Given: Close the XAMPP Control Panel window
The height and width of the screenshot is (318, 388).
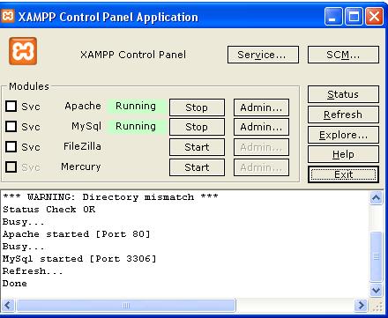Looking at the screenshot, I should 374,16.
